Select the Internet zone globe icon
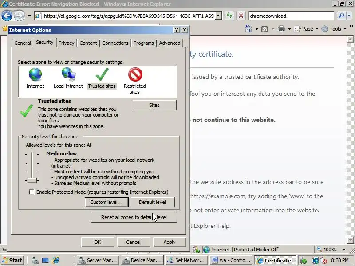355x266 pixels. (x=35, y=74)
